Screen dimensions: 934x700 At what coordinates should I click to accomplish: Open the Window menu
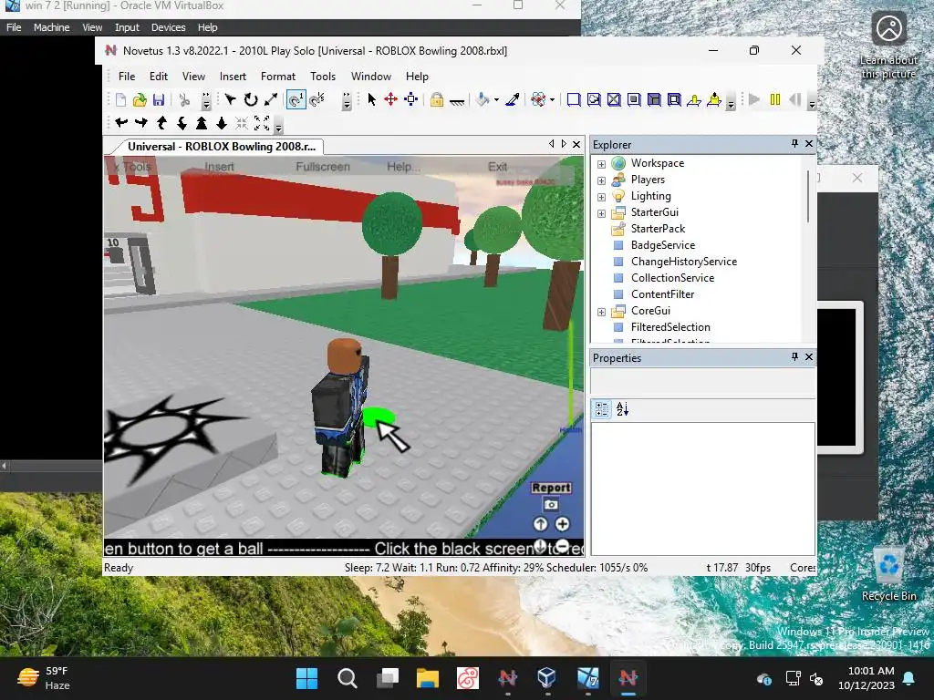(x=371, y=77)
